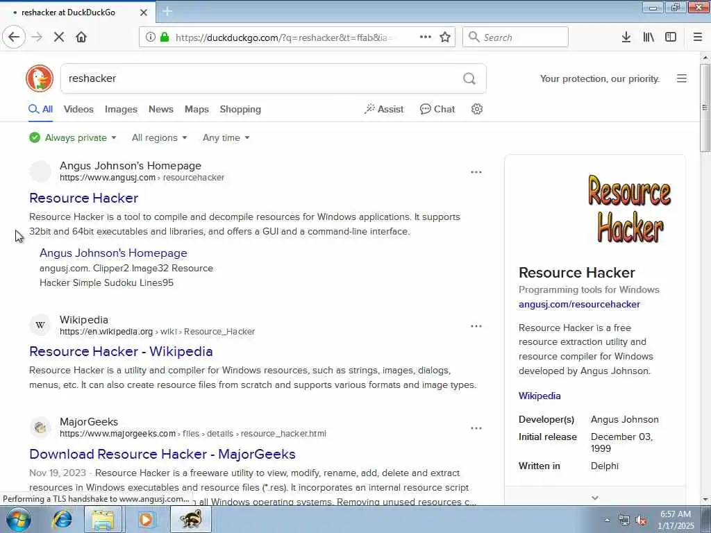Open the Windows Start menu
711x533 pixels.
18,519
